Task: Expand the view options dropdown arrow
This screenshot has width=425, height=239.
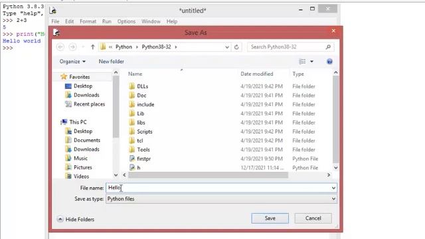Action: 311,62
